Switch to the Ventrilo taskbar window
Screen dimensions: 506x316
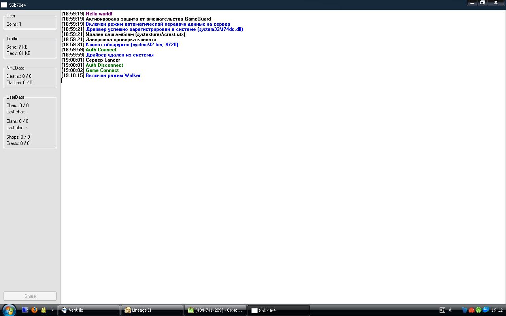point(89,310)
